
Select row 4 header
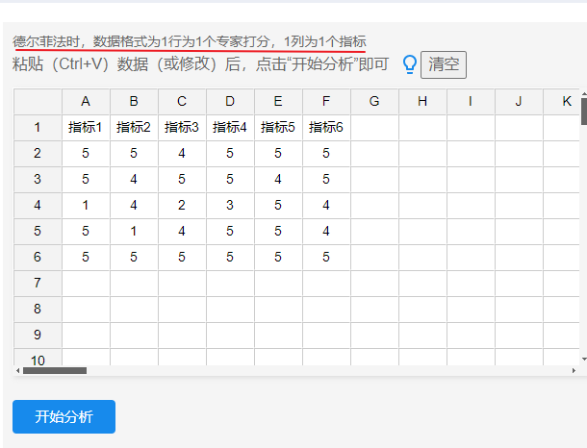click(x=38, y=206)
